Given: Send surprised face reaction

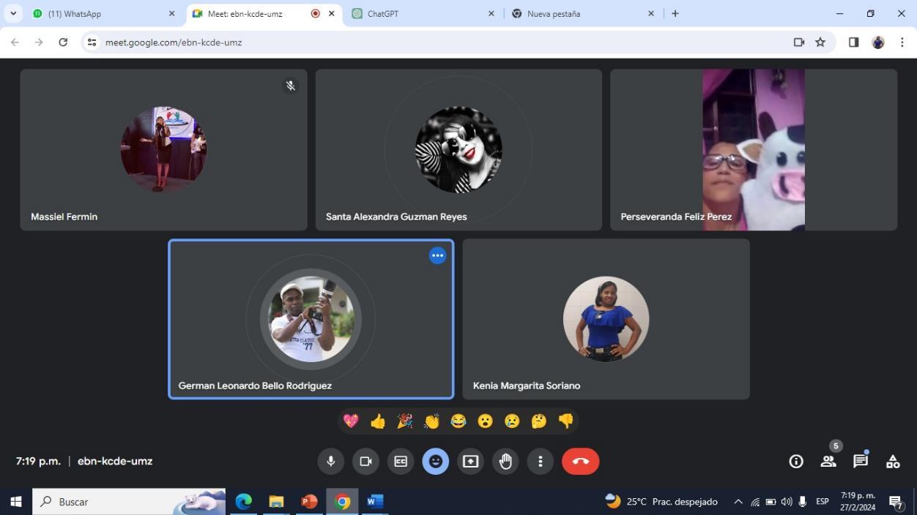Looking at the screenshot, I should point(486,421).
